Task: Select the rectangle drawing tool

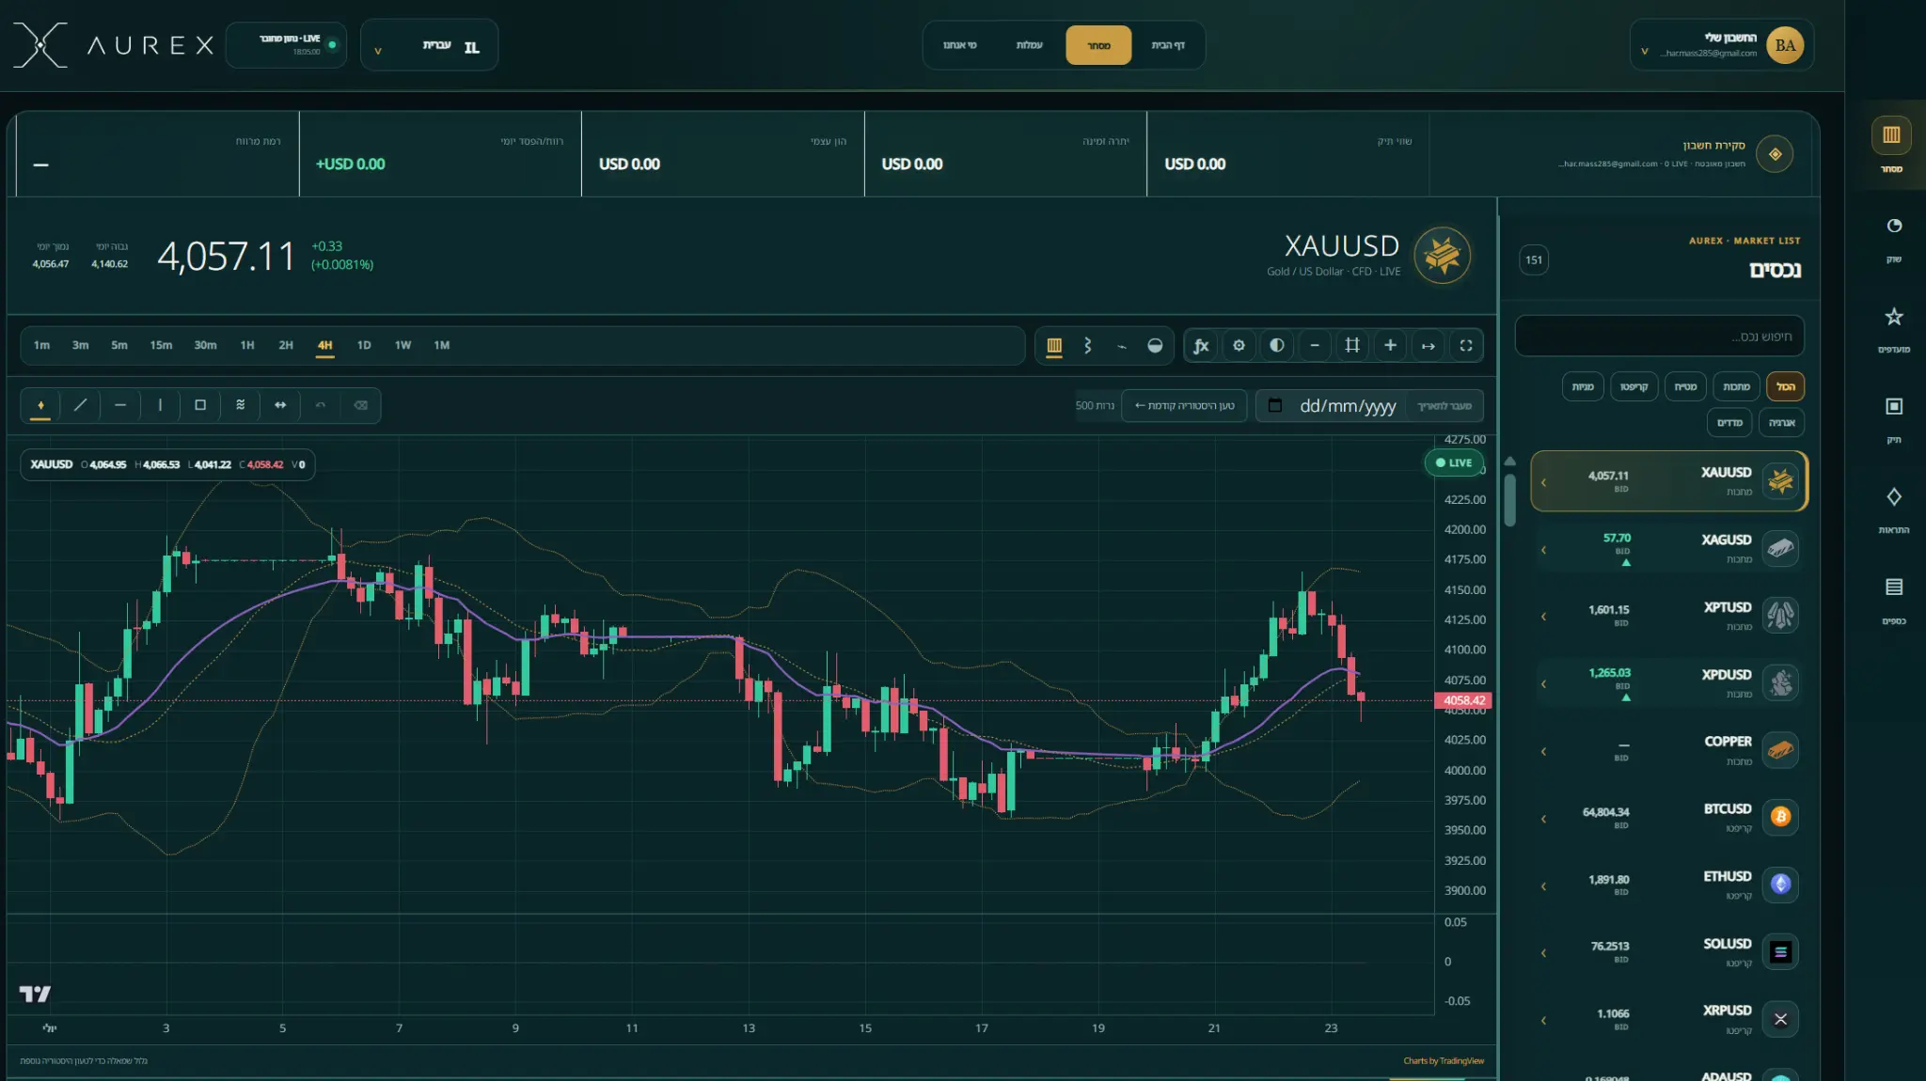Action: pyautogui.click(x=200, y=405)
